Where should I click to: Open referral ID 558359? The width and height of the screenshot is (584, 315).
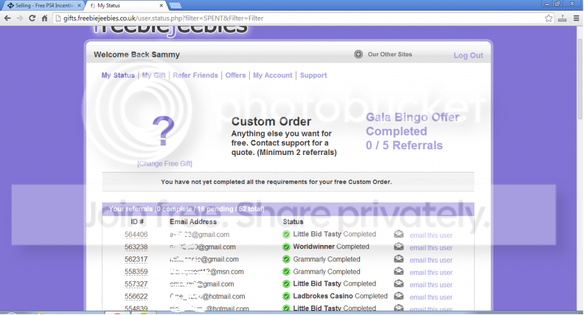tap(136, 272)
